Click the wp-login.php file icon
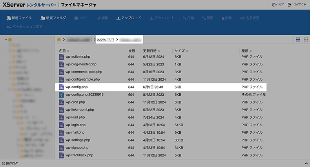The width and height of the screenshot is (310, 167). pyautogui.click(x=62, y=125)
